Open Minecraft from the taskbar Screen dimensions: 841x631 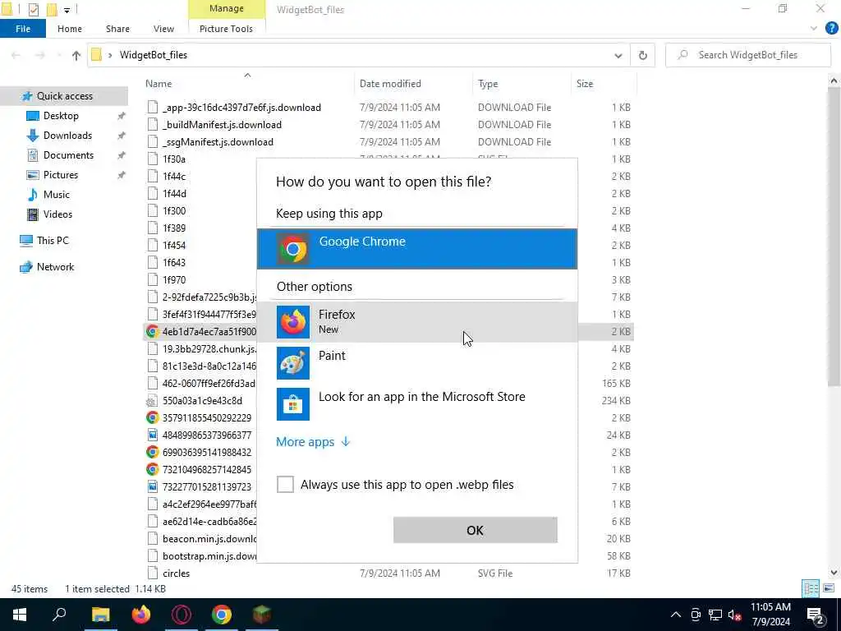pyautogui.click(x=262, y=615)
